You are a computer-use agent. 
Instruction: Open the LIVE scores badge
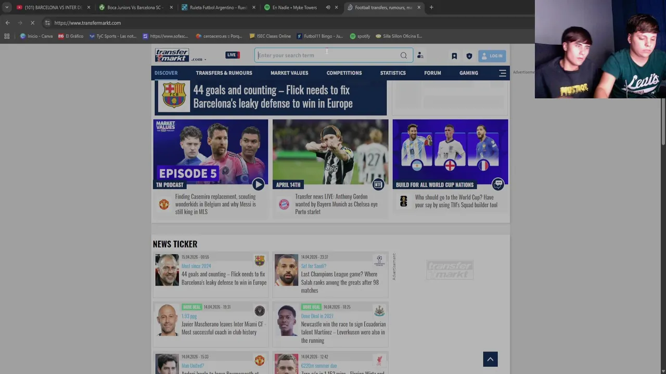[x=233, y=55]
